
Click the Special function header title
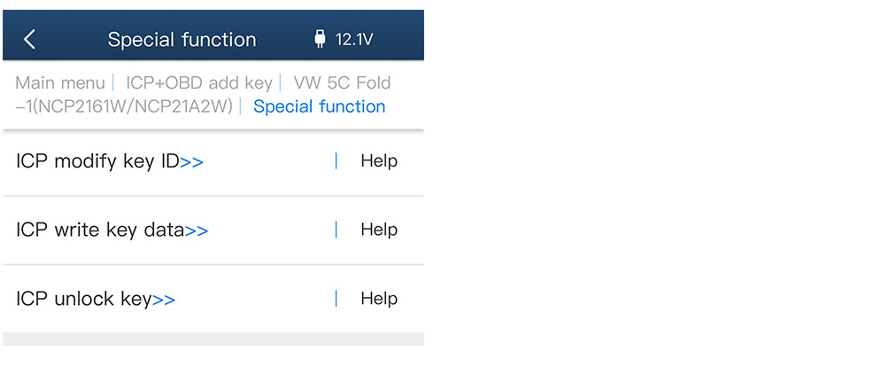click(x=182, y=40)
